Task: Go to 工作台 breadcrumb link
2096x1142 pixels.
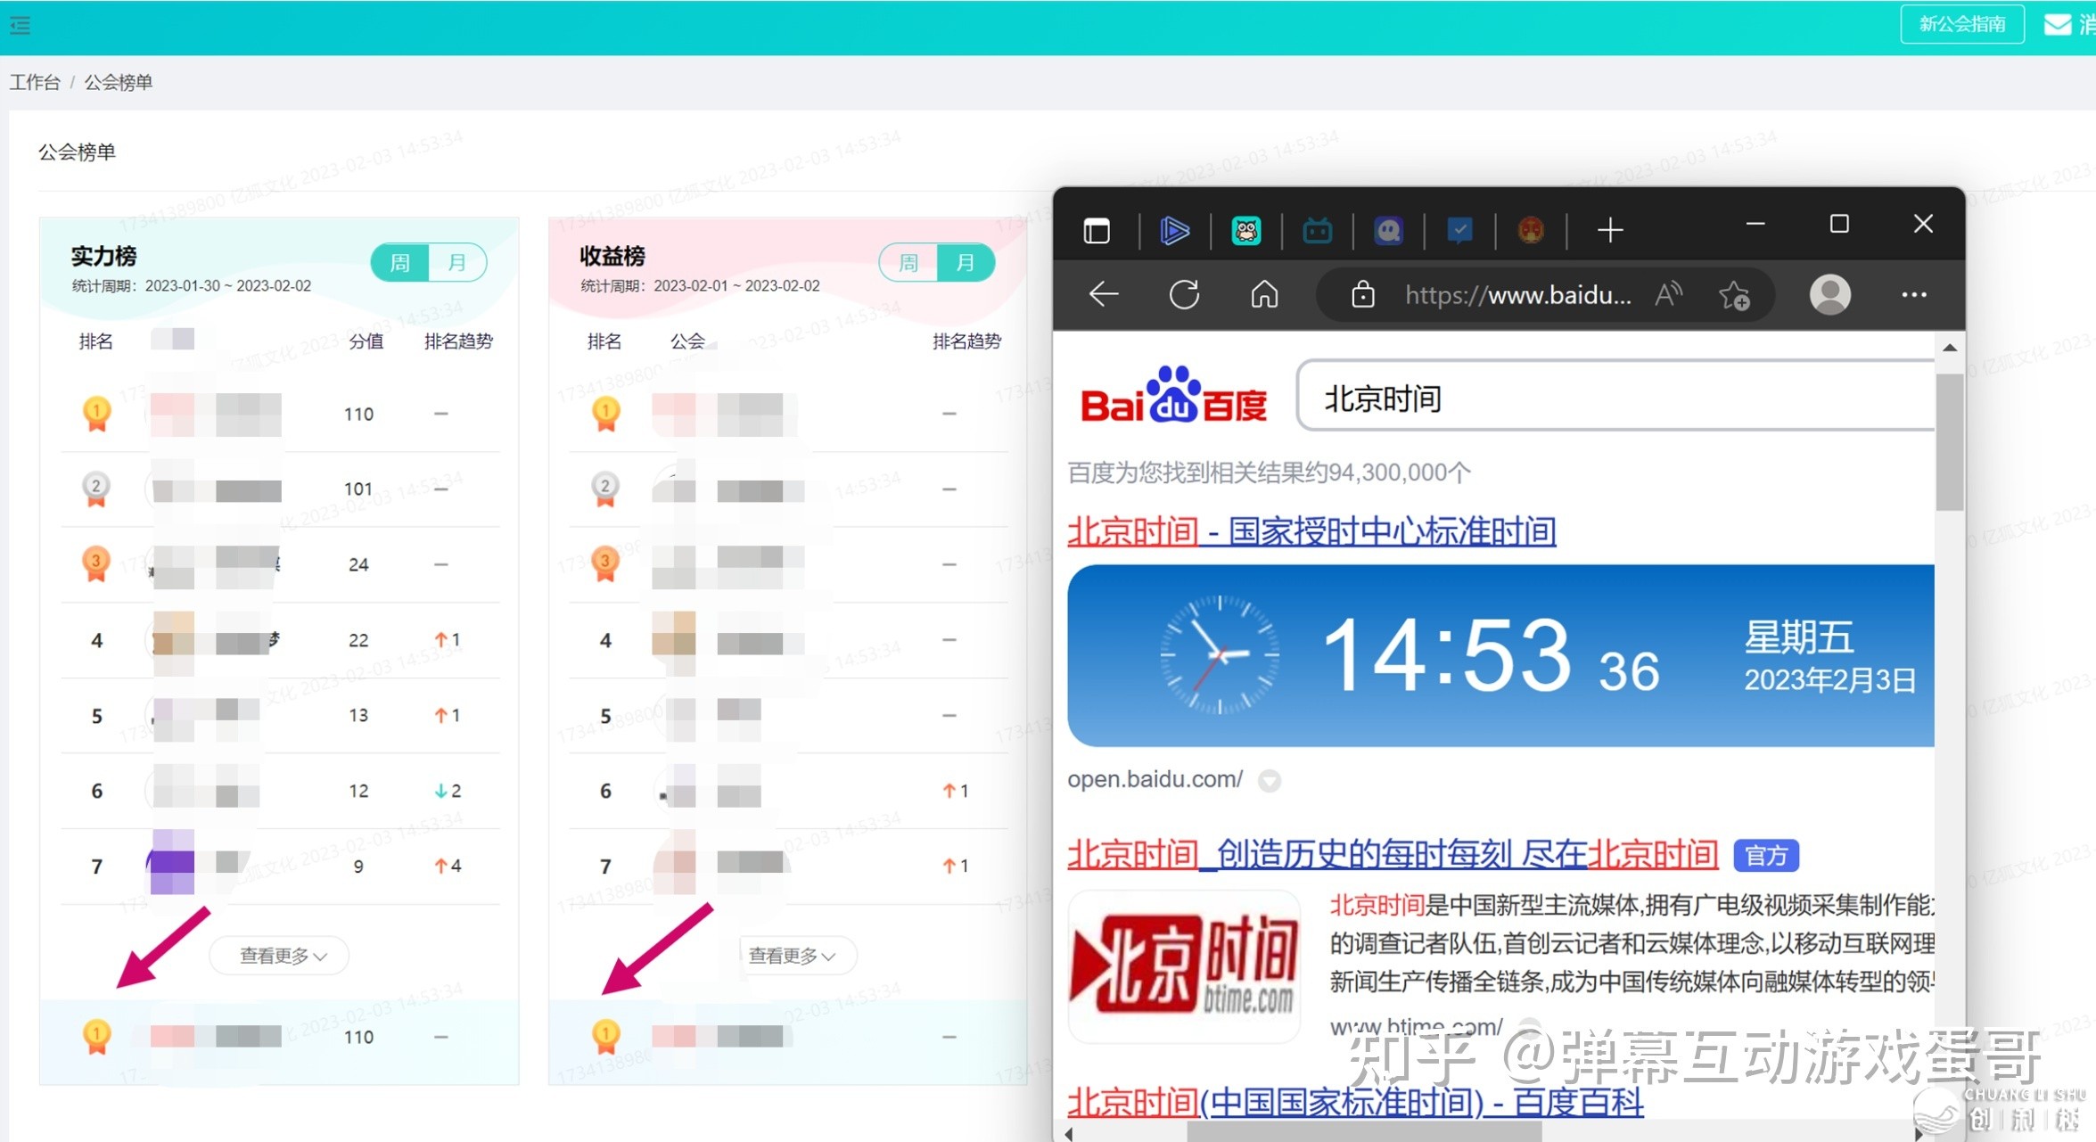Action: [35, 82]
